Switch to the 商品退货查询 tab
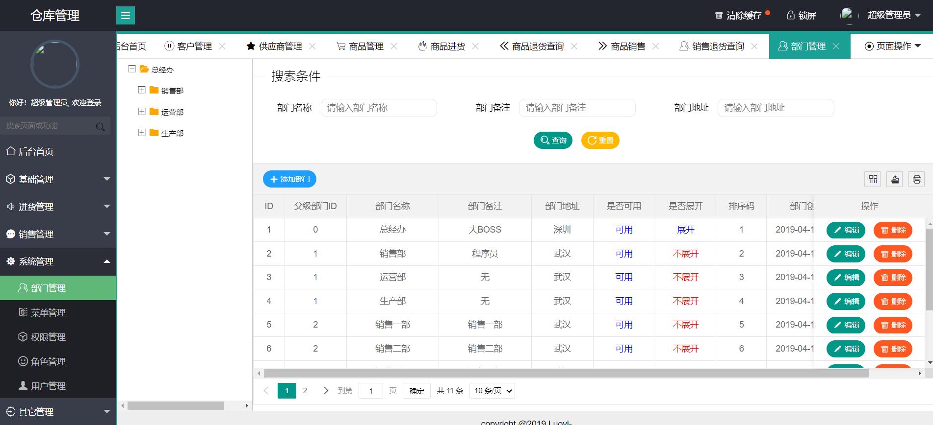 [x=532, y=46]
